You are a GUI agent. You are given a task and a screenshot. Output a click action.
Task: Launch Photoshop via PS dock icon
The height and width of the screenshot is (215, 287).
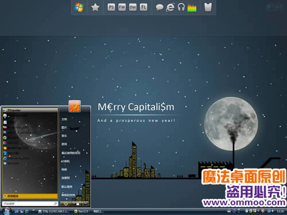point(111,7)
